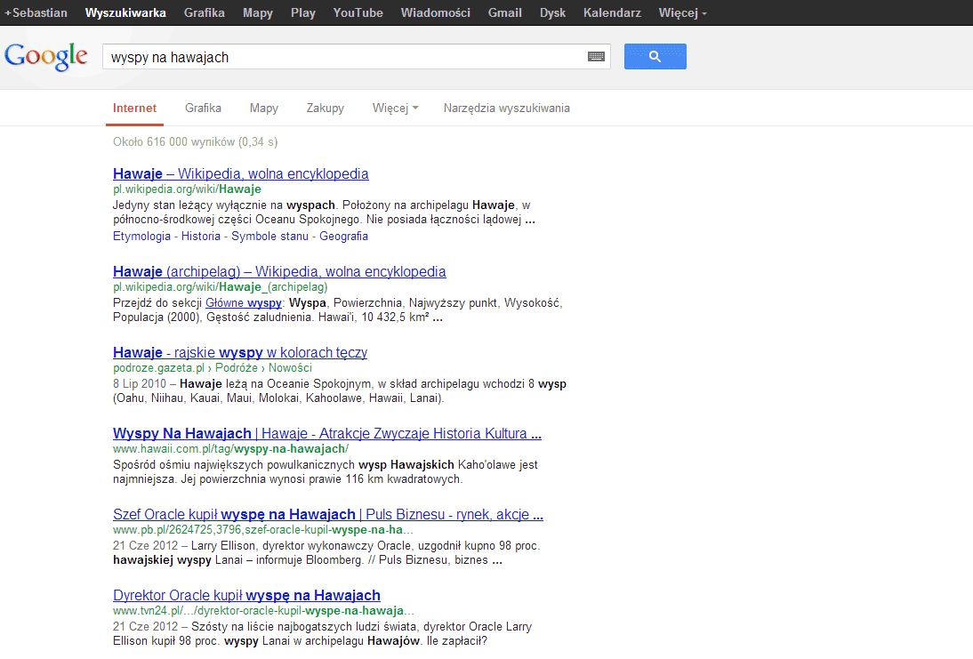The image size is (973, 659).
Task: Open Gmail in the top black bar
Action: (505, 13)
